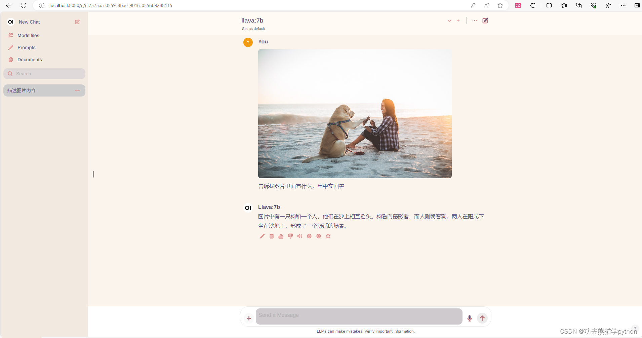Continue response with play circle icon
This screenshot has width=642, height=338.
[319, 236]
